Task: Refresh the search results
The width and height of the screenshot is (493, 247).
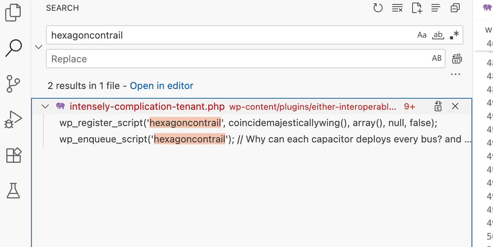Action: coord(378,8)
